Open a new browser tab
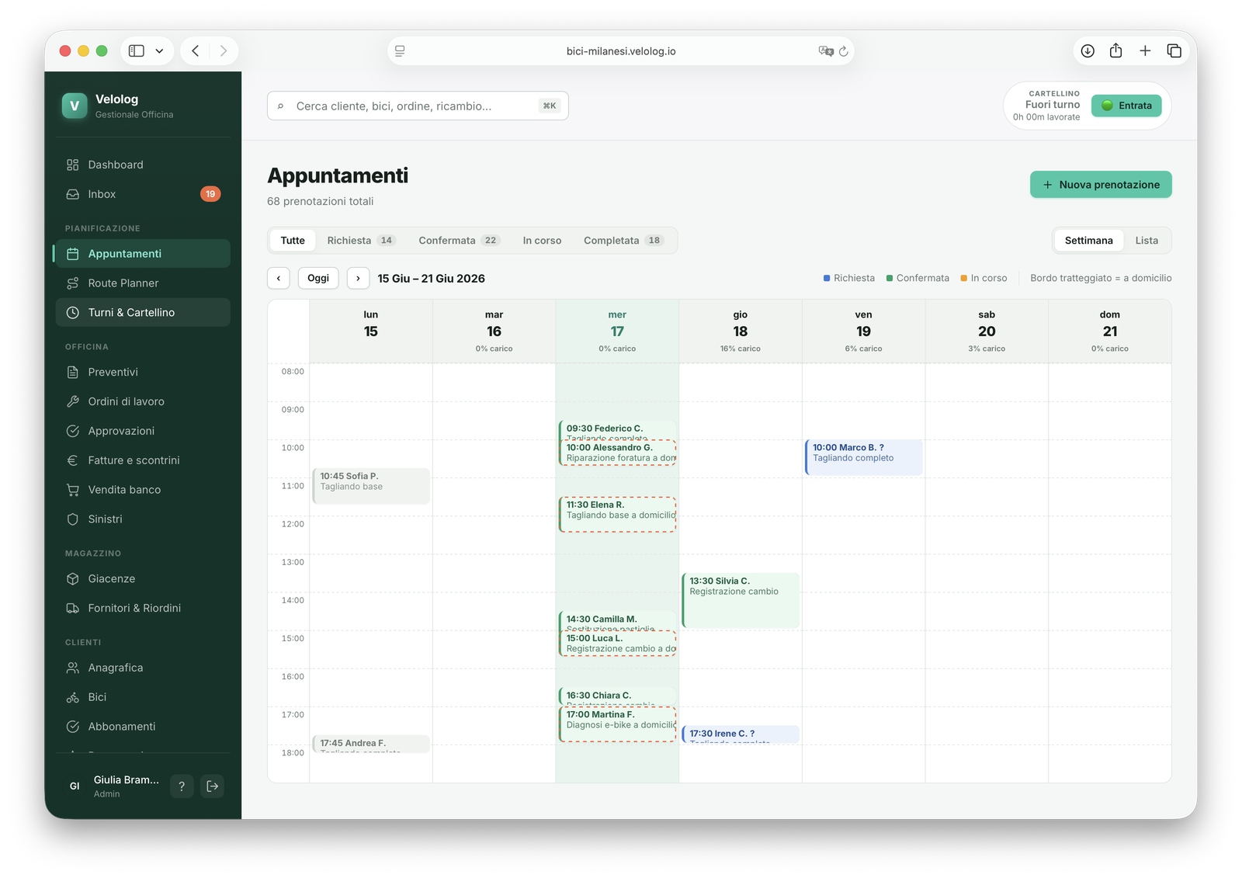 (1145, 51)
